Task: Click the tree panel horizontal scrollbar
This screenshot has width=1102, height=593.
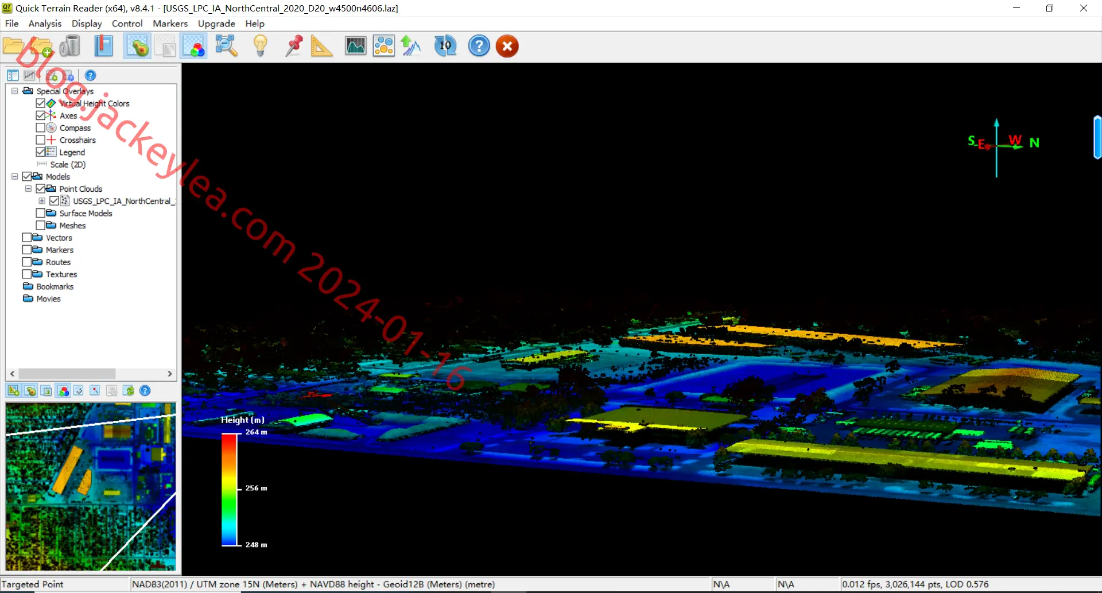Action: [91, 374]
